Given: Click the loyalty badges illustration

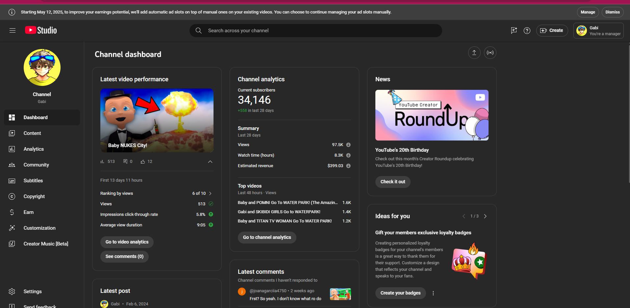Looking at the screenshot, I should click(469, 261).
